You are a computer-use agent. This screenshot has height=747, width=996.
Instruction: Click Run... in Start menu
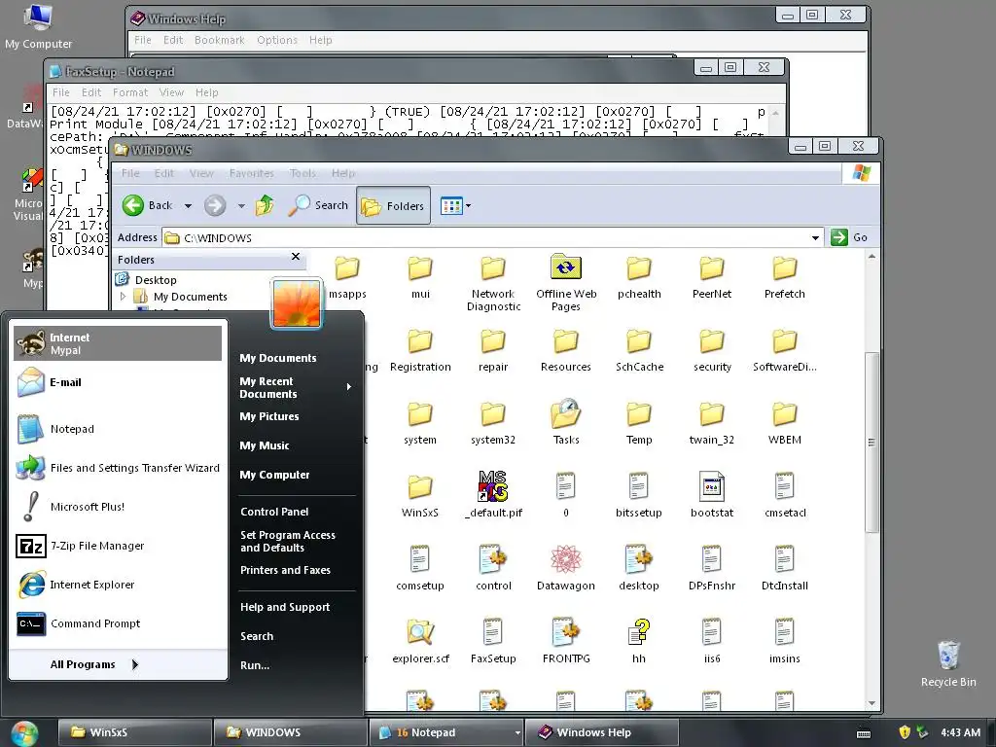click(x=255, y=665)
